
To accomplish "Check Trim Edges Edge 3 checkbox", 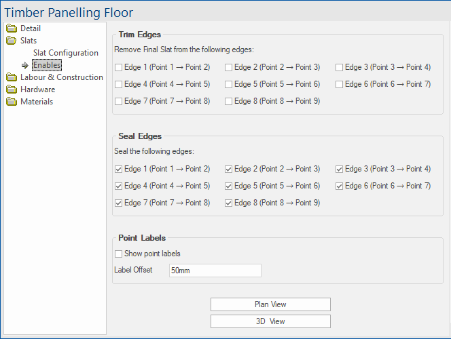I will pos(339,67).
